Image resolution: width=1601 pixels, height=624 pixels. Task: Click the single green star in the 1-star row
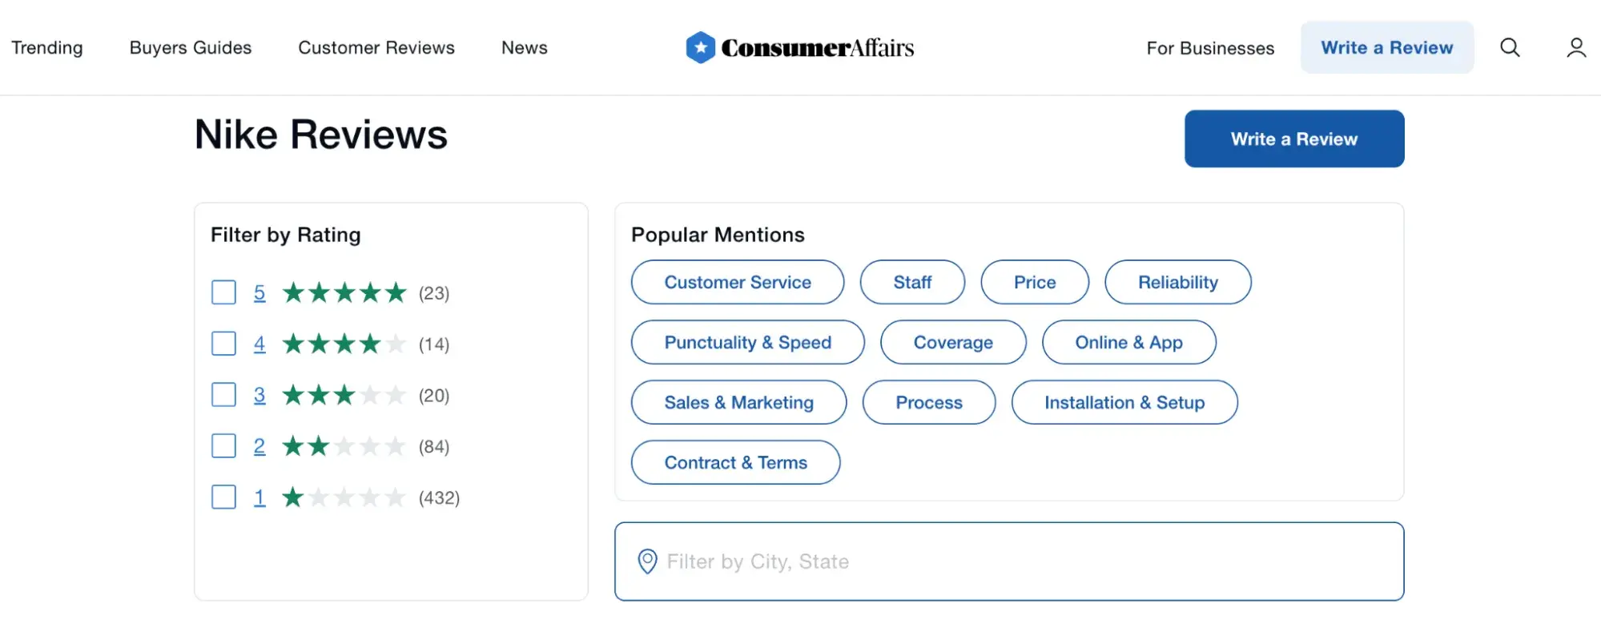click(x=293, y=497)
